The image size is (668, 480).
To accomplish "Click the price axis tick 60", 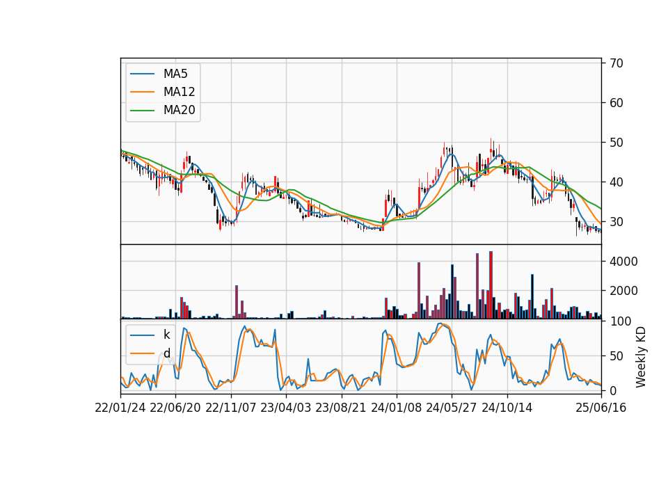I will pos(616,103).
